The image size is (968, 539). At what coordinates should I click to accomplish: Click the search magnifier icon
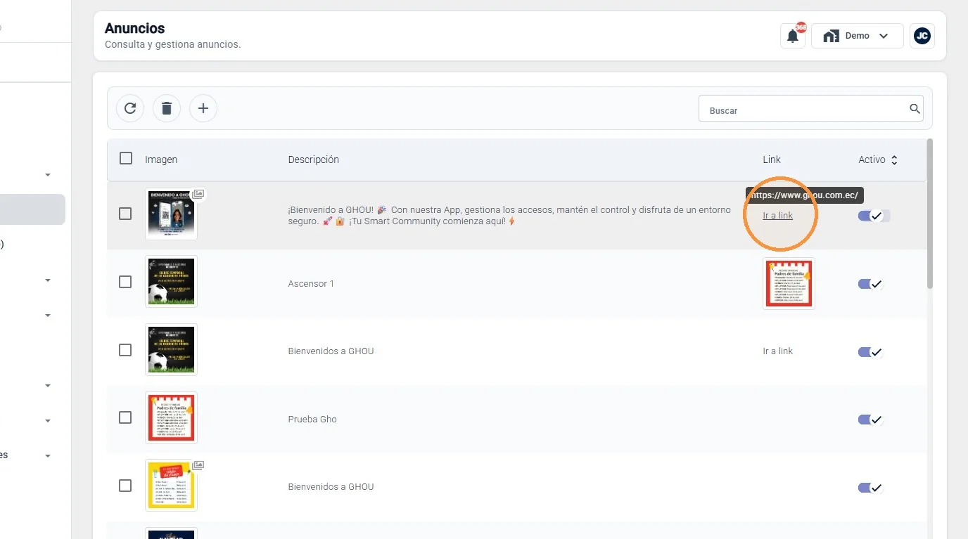pos(915,109)
